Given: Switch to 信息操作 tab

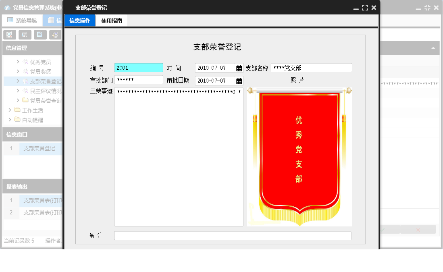Looking at the screenshot, I should coord(80,21).
